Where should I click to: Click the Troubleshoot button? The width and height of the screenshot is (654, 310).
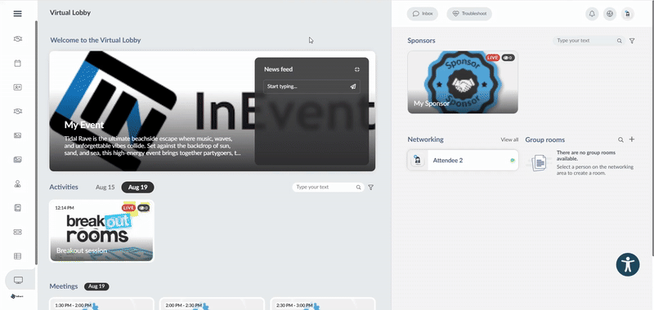click(469, 14)
